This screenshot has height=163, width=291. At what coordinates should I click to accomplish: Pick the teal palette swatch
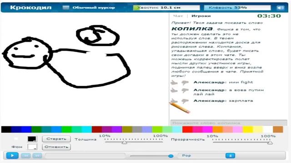tap(46, 129)
